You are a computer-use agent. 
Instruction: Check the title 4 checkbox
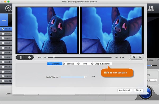tap(3, 43)
